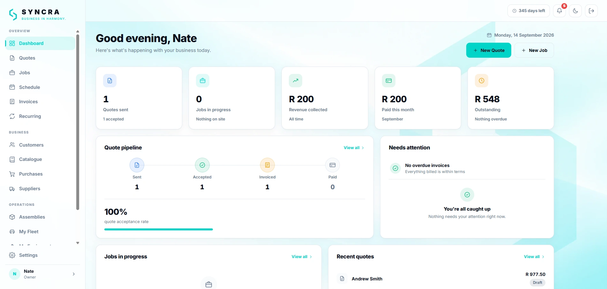Click the logout arrow icon
The width and height of the screenshot is (607, 289).
point(591,11)
